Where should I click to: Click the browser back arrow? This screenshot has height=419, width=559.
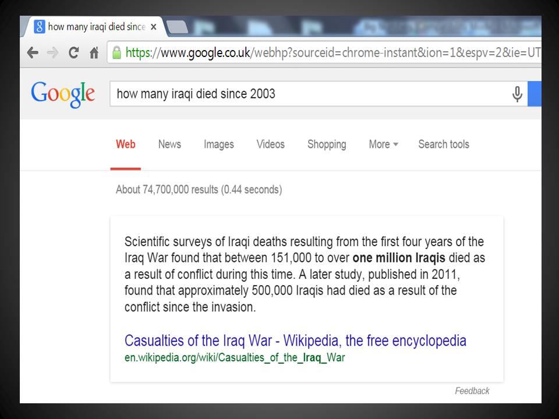point(33,53)
